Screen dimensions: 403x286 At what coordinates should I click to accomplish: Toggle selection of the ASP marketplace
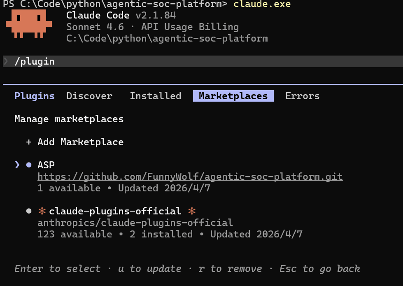[x=45, y=165]
